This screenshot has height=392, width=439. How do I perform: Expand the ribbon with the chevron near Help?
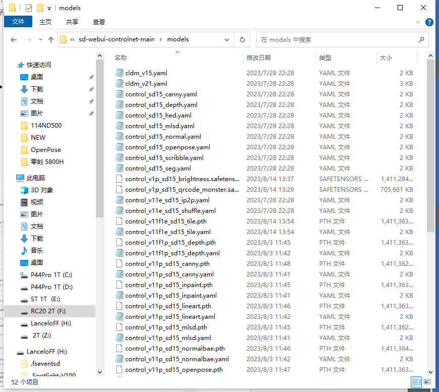(x=418, y=22)
